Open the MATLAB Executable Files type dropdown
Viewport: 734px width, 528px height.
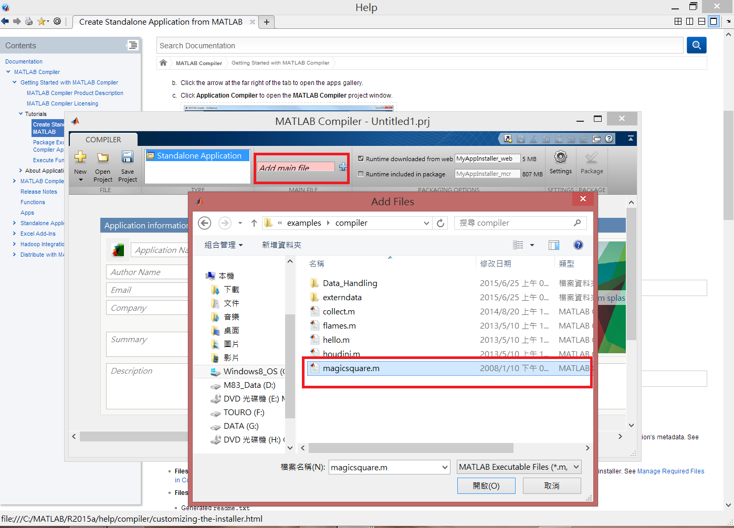tap(576, 467)
